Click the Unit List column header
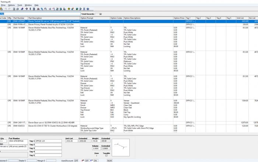This screenshot has height=162, width=258. pos(242,18)
